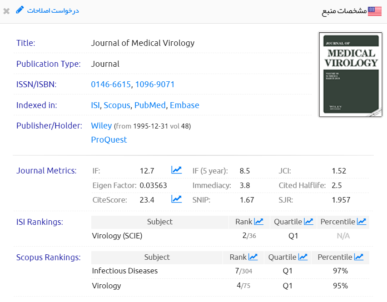Open the ProQuest holder link
387x302 pixels.
(x=109, y=140)
